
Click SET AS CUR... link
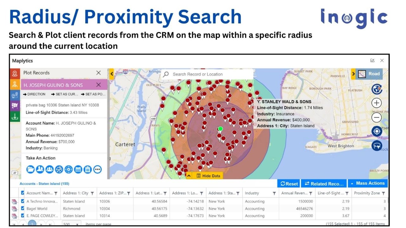tap(64, 94)
